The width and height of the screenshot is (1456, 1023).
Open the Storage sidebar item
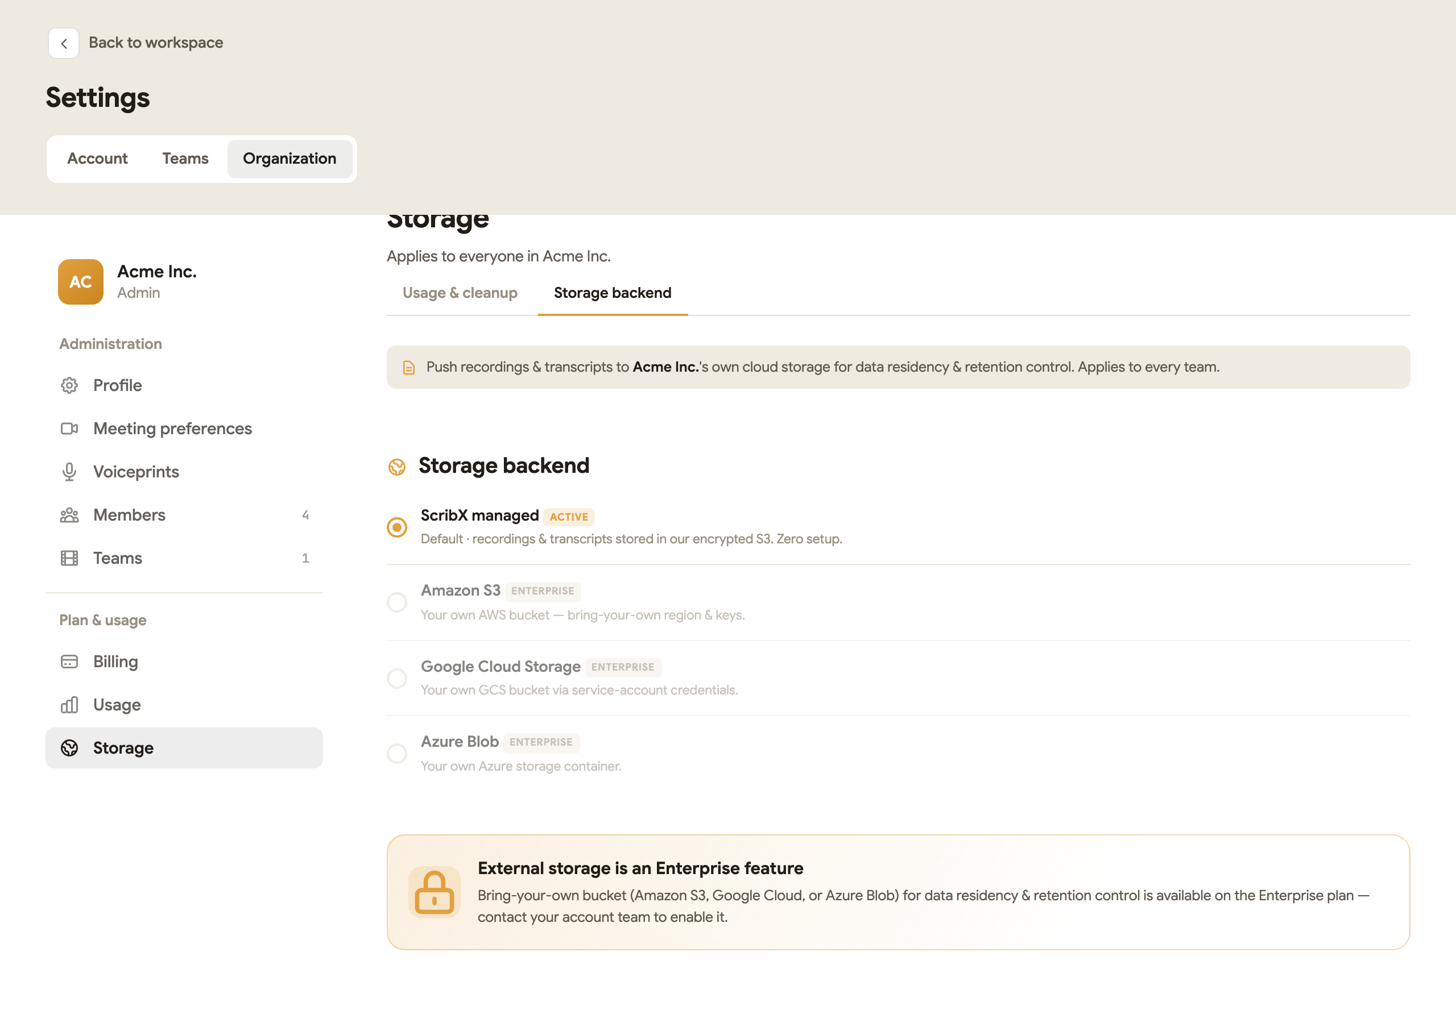pos(184,748)
